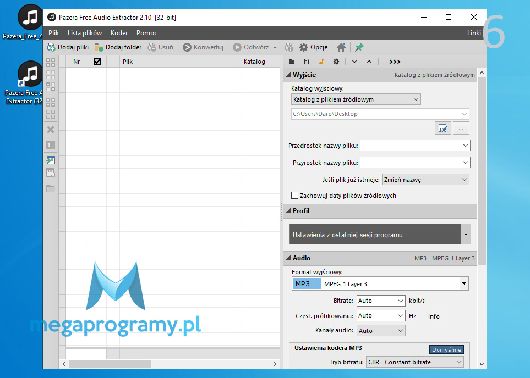Collapse the Audio section
The width and height of the screenshot is (530, 378).
[288, 258]
